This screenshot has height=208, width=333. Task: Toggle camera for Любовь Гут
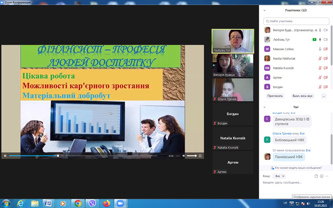pyautogui.click(x=325, y=39)
